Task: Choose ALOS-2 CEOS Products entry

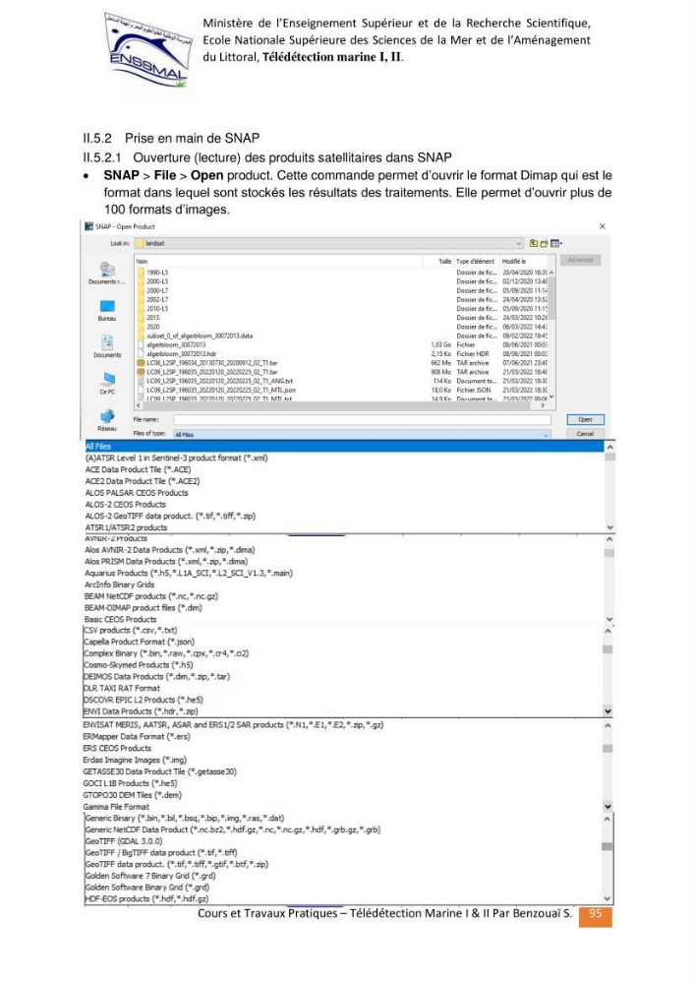Action: click(x=126, y=505)
